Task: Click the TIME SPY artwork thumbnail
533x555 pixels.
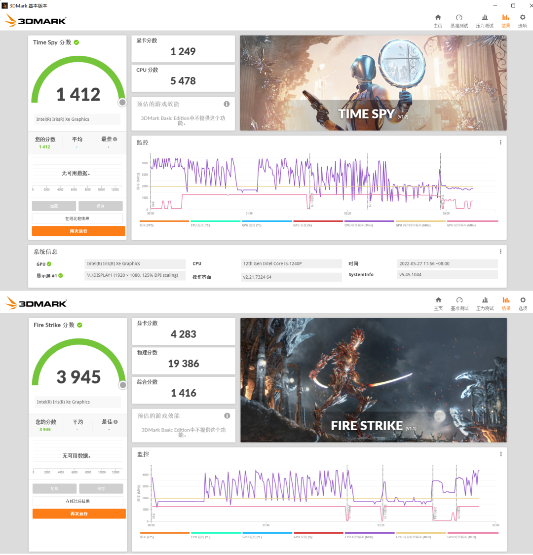Action: pos(373,83)
